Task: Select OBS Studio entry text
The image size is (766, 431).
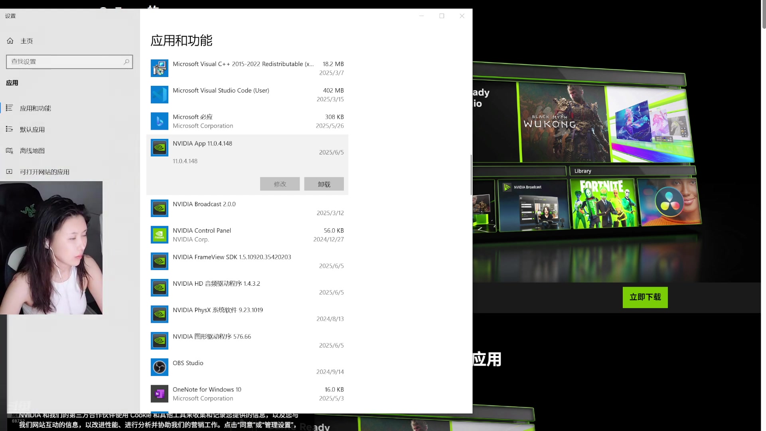Action: (188, 363)
